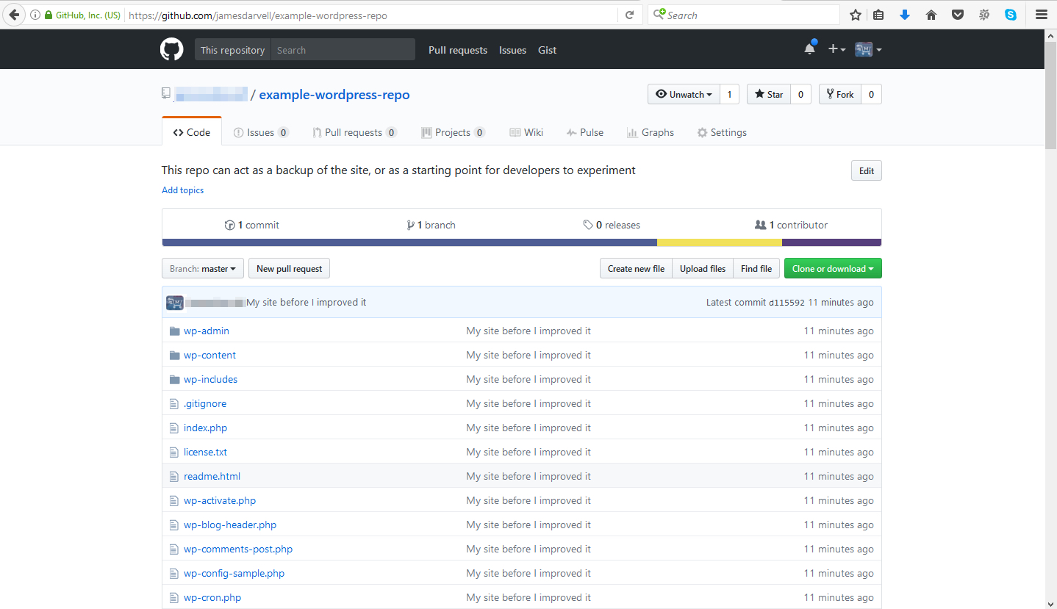The image size is (1057, 609).
Task: Click inside the repository search field
Action: point(343,49)
